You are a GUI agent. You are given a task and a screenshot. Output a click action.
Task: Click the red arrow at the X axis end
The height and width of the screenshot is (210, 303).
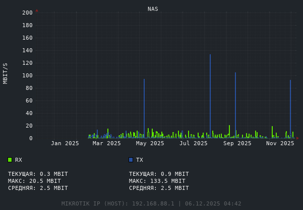297,138
